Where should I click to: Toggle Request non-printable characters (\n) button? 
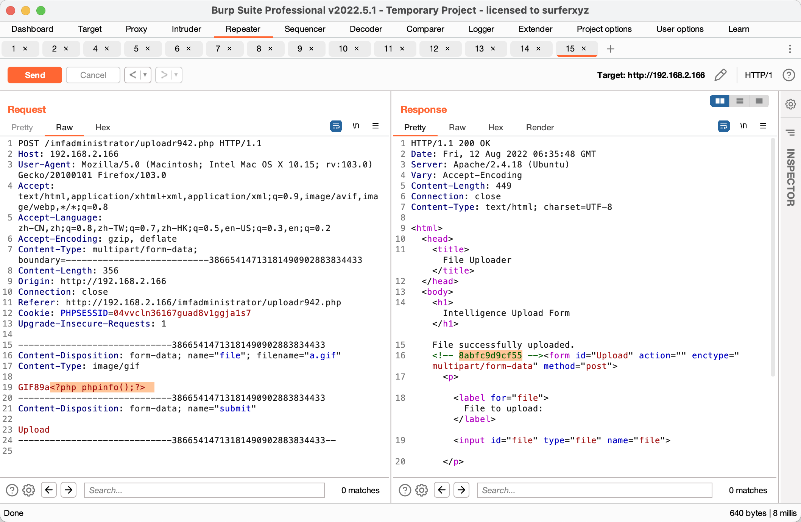(356, 126)
